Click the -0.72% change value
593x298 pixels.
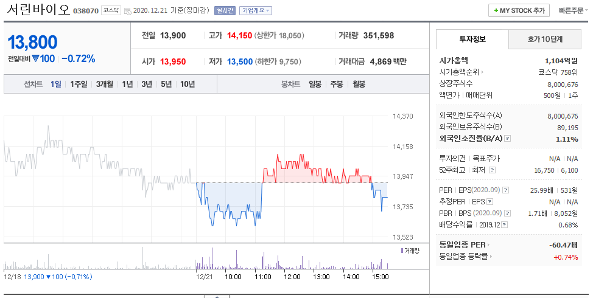point(79,58)
